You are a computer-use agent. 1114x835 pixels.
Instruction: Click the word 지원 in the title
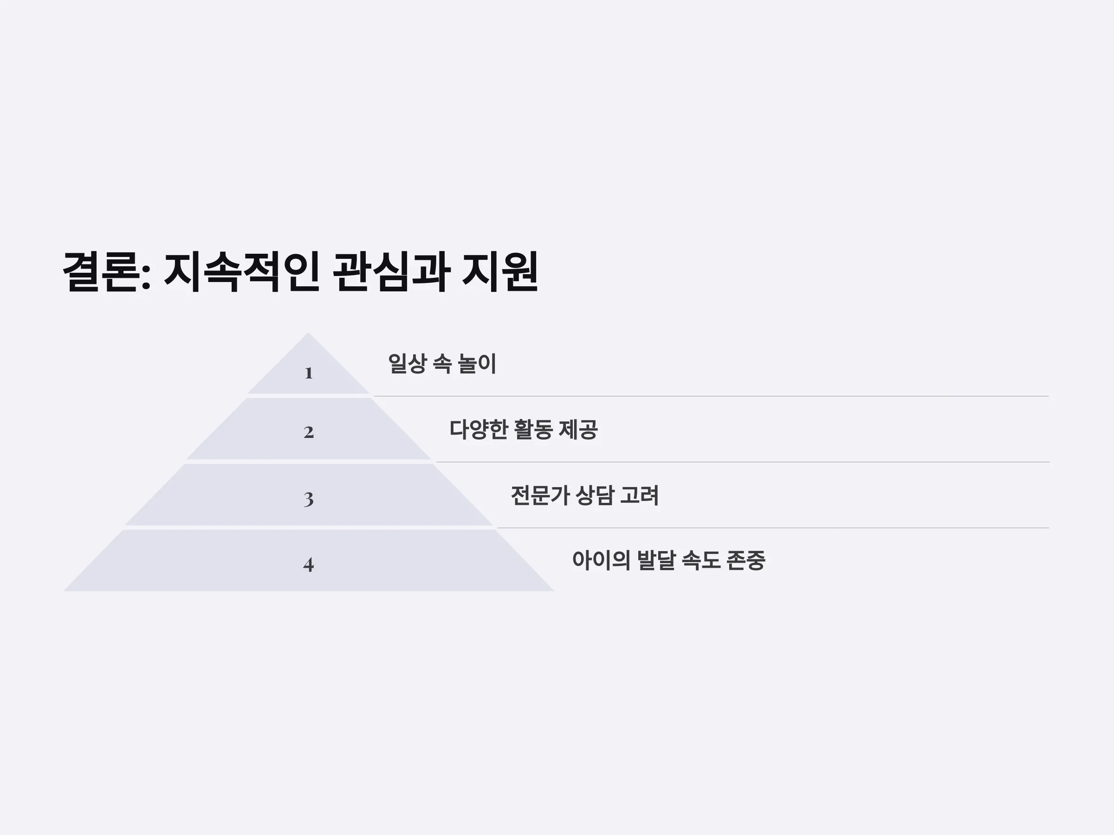tap(500, 272)
